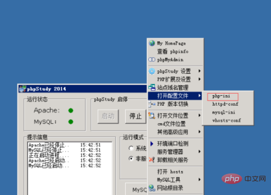The width and height of the screenshot is (271, 195).
Task: Click the port check blue arrow icon
Action: (152, 144)
